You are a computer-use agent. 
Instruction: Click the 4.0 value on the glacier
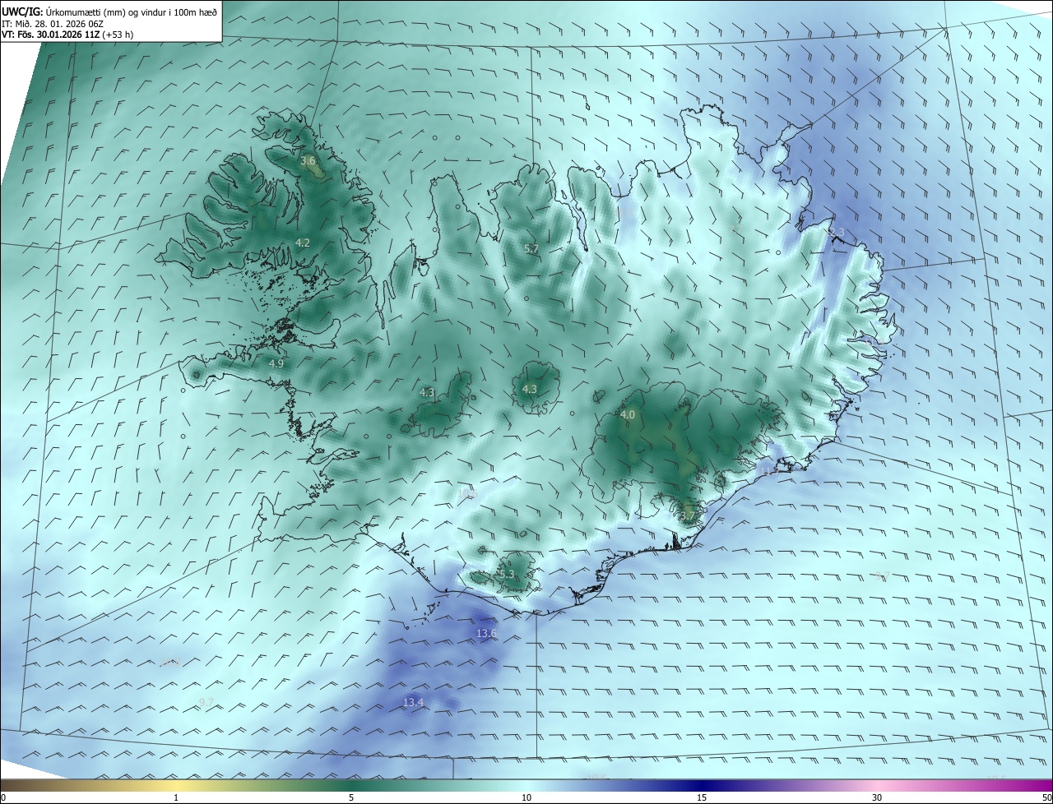[628, 415]
